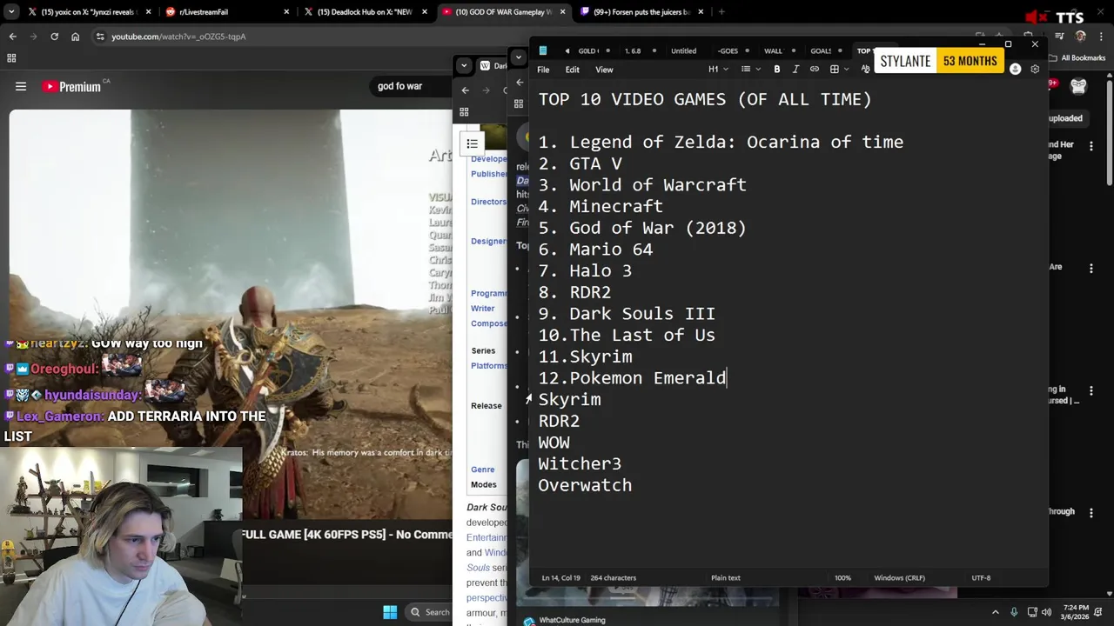The image size is (1114, 626).
Task: Open the H1 heading dropdown
Action: pos(716,70)
